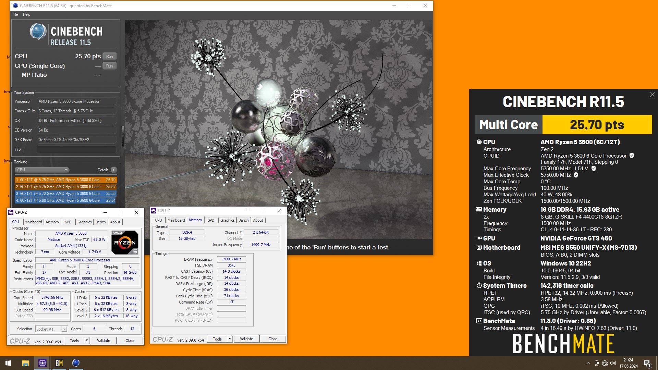Click the safely remove hardware tray icon
Viewport: 658px width, 370px height.
coord(597,363)
